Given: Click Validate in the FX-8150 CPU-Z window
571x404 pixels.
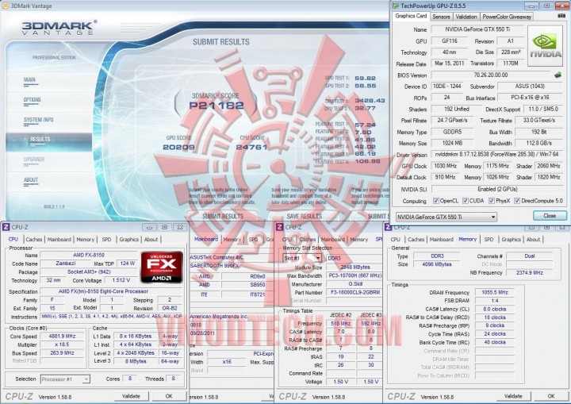Looking at the screenshot, I should pyautogui.click(x=131, y=396).
